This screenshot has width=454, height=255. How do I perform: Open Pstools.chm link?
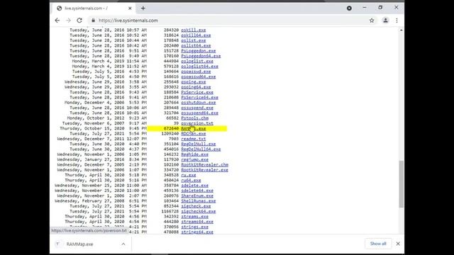(x=195, y=118)
